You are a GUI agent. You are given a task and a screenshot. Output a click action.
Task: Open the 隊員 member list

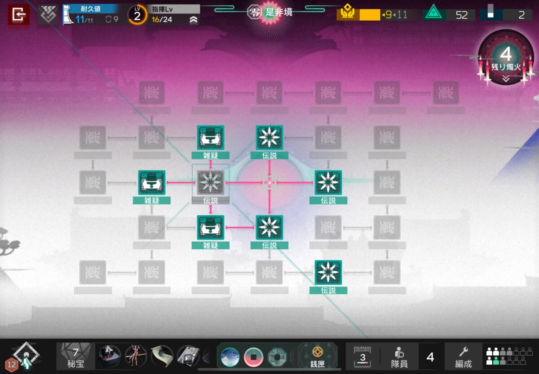(398, 357)
